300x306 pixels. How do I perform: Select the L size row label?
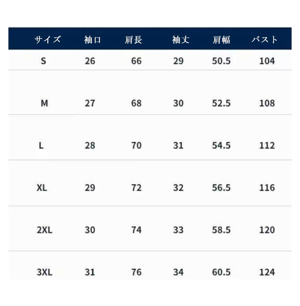click(41, 146)
